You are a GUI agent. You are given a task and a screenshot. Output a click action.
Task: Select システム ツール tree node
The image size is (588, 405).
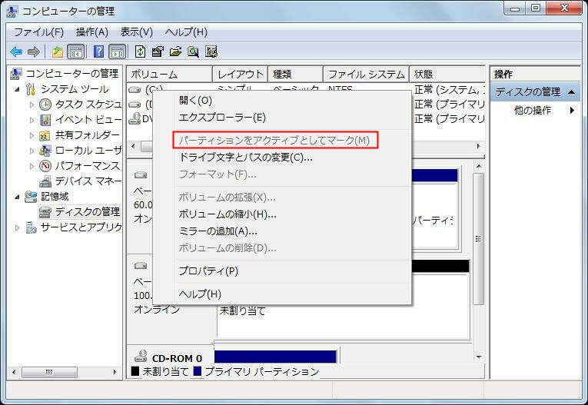tap(75, 89)
